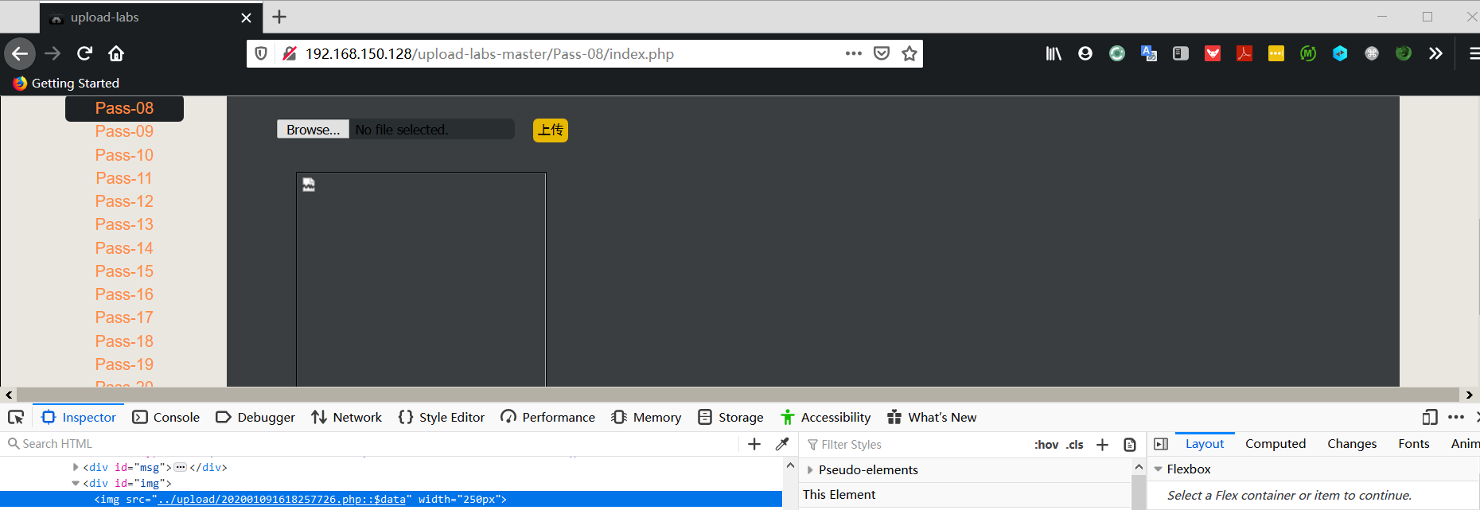
Task: Open the Network tab
Action: (x=347, y=417)
